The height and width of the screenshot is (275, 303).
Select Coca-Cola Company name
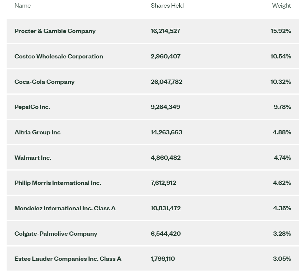[45, 82]
